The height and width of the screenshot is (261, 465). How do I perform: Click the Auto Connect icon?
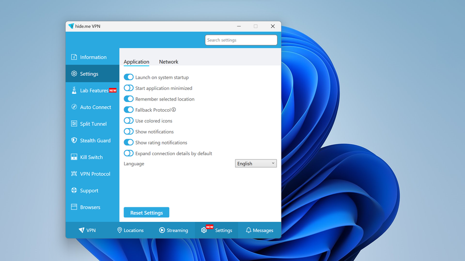[74, 107]
